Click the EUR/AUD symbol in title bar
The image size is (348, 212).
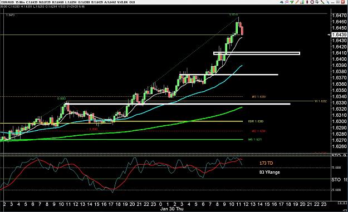[7, 2]
